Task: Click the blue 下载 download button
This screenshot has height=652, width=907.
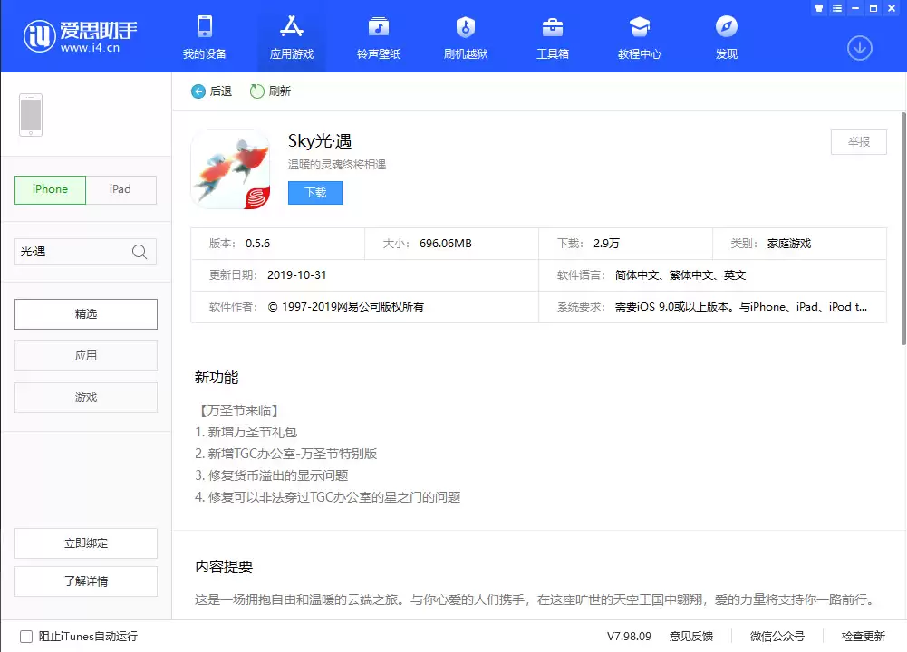Action: pos(315,193)
